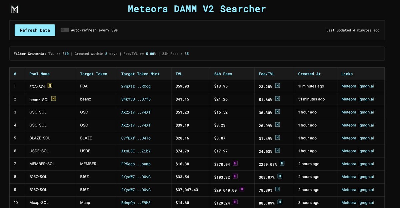Click the H badge beside 23.28% Fee/TVL
Image resolution: width=400 pixels, height=208 pixels.
pyautogui.click(x=277, y=86)
